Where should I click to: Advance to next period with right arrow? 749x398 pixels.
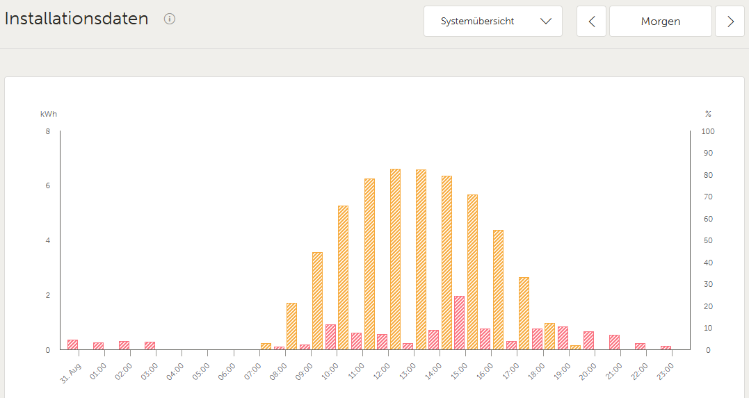pyautogui.click(x=730, y=22)
